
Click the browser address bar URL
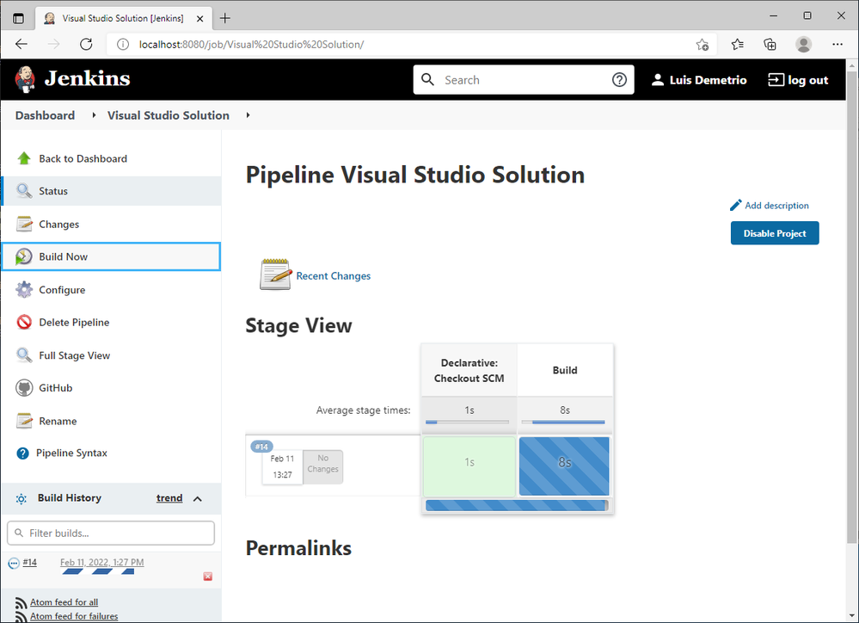pos(251,45)
